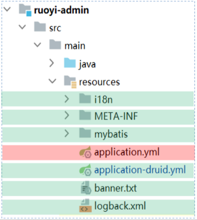The width and height of the screenshot is (197, 220).
Task: Select the application.yml file name
Action: (127, 153)
